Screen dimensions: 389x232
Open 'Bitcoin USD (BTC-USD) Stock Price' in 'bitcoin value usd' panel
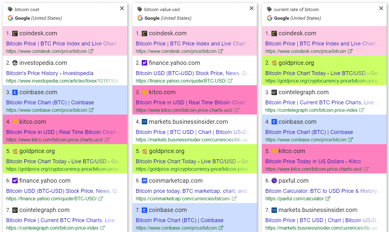click(193, 73)
